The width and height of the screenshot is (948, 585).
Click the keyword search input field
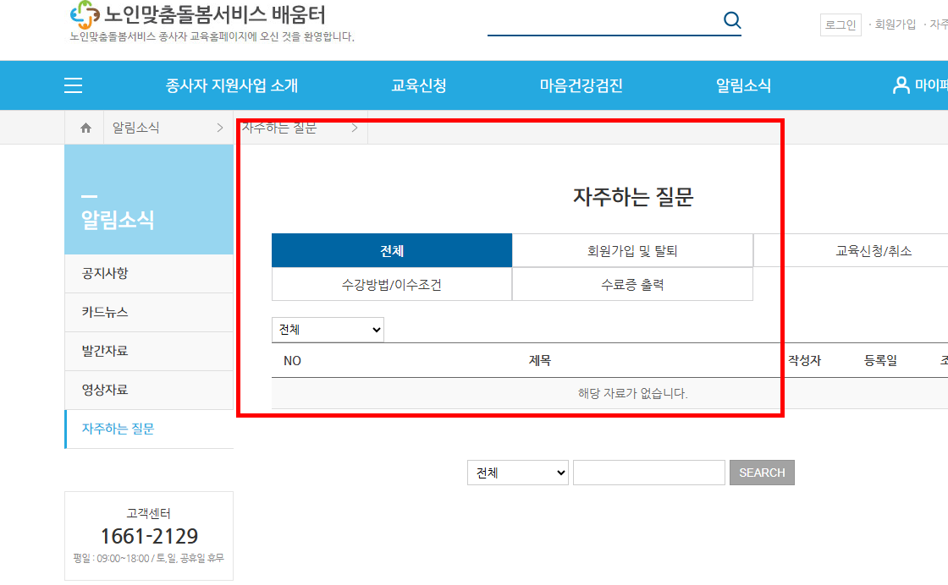point(648,472)
